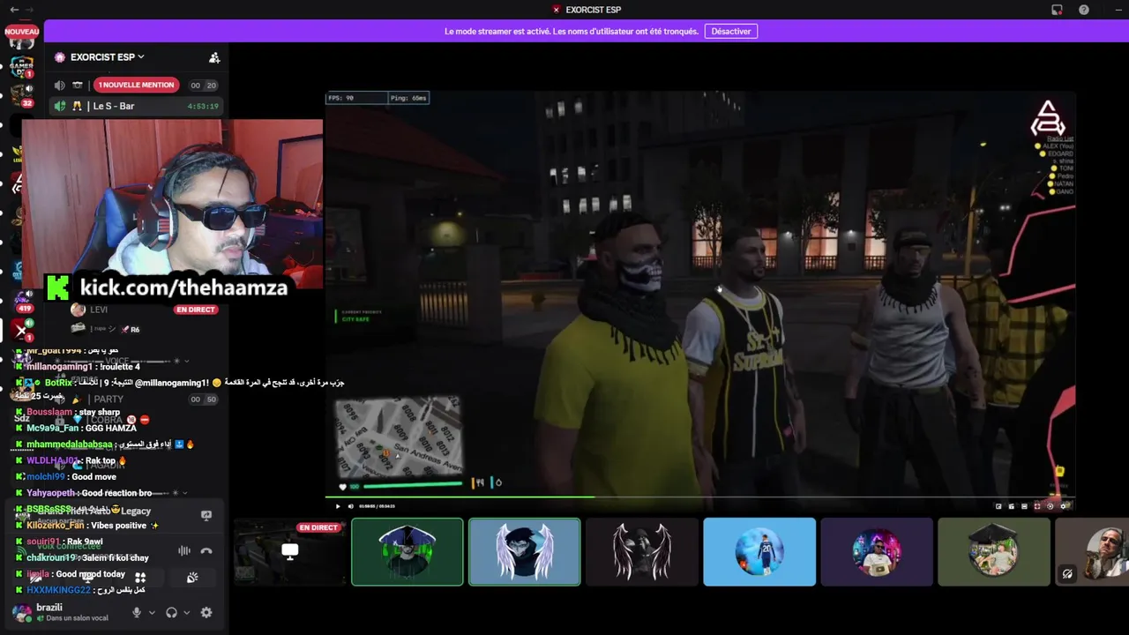Open the server icon with 32 badge
Viewport: 1129px width, 635px height.
pyautogui.click(x=21, y=95)
